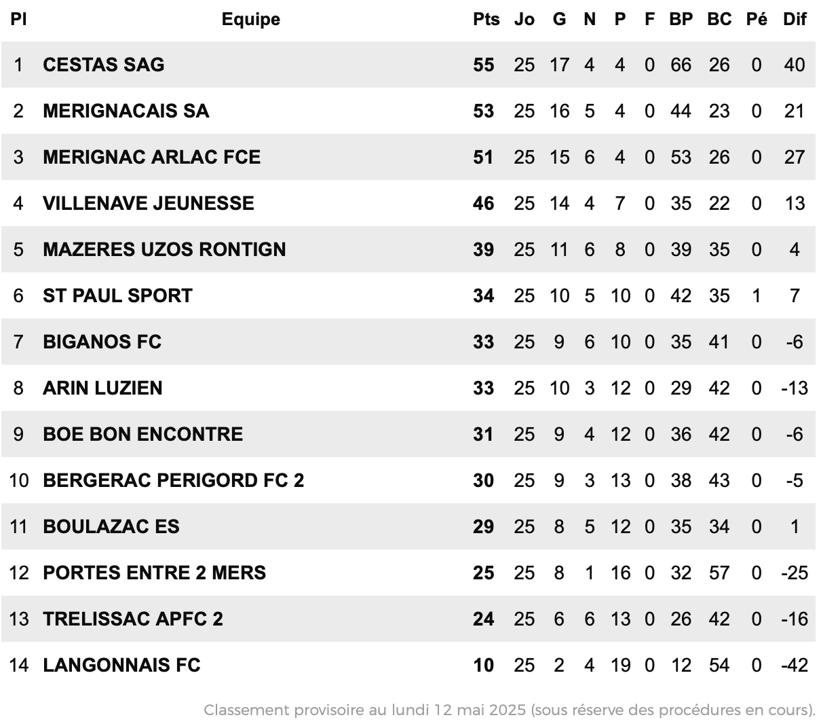The width and height of the screenshot is (821, 724).
Task: Click TRELISSAC APFC 2 team name
Action: coord(132,619)
